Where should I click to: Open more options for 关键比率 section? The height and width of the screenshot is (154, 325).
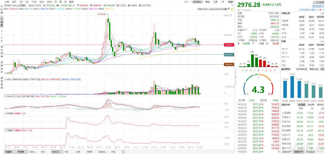[322, 13]
